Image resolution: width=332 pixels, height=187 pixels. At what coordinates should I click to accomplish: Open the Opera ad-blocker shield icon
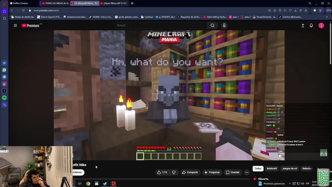[x=280, y=10]
